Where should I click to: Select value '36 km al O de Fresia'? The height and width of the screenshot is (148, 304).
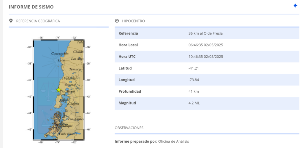pos(205,33)
